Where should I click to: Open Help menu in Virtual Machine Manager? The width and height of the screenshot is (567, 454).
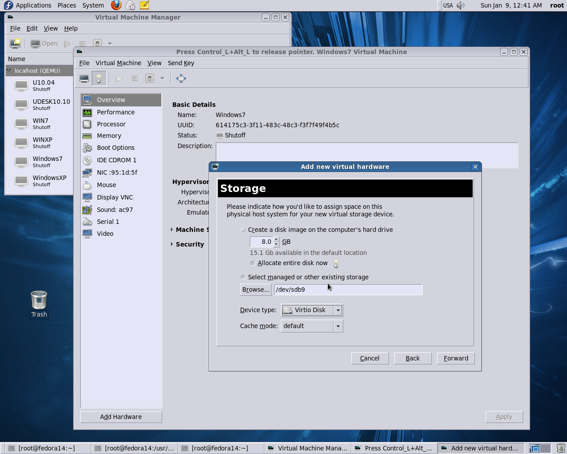pos(71,28)
